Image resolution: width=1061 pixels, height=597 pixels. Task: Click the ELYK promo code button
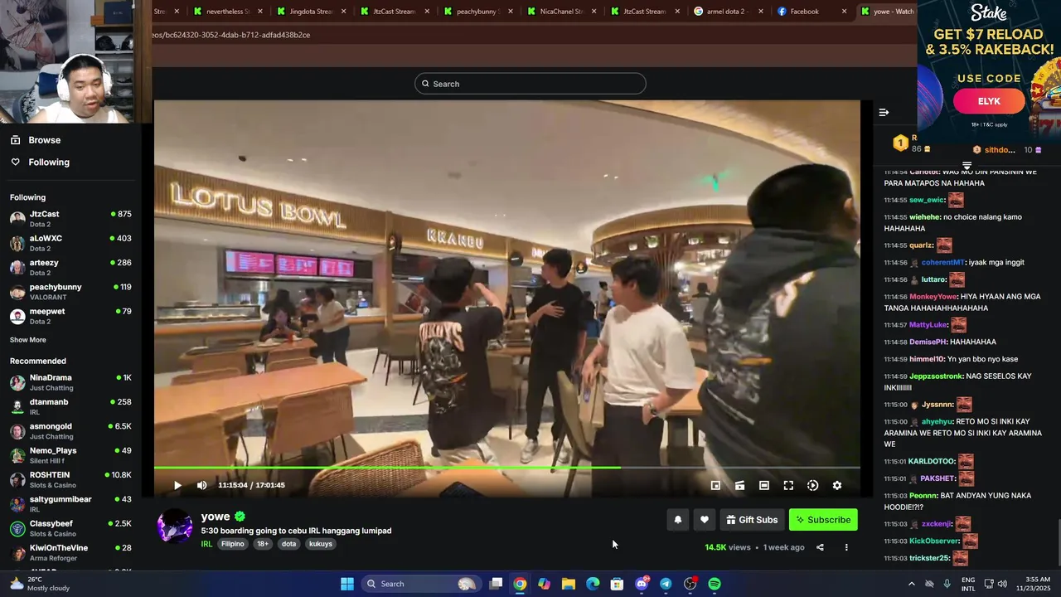coord(989,101)
